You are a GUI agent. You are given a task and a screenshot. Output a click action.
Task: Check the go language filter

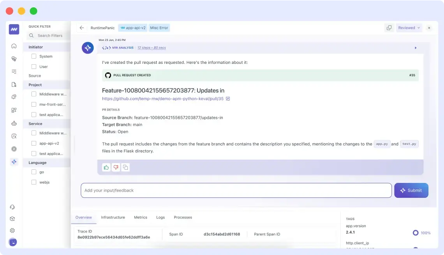33,172
